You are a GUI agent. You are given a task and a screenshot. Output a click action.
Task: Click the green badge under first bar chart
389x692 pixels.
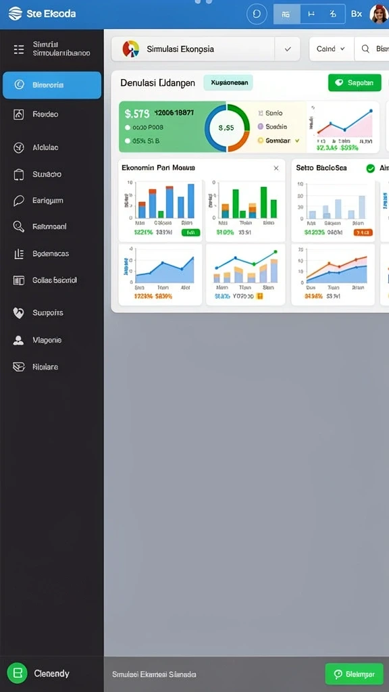coord(190,232)
